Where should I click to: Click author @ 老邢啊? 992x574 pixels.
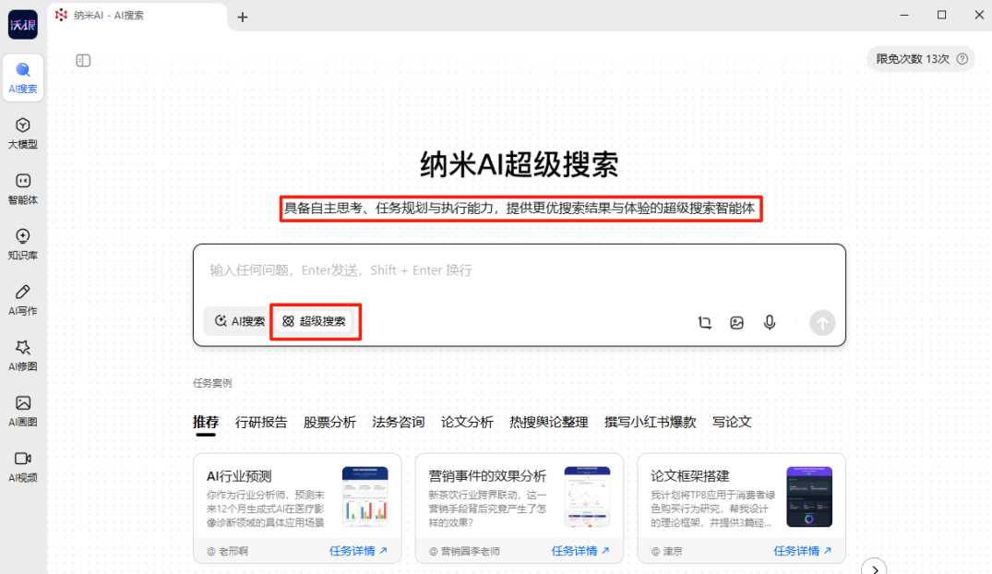[x=227, y=551]
